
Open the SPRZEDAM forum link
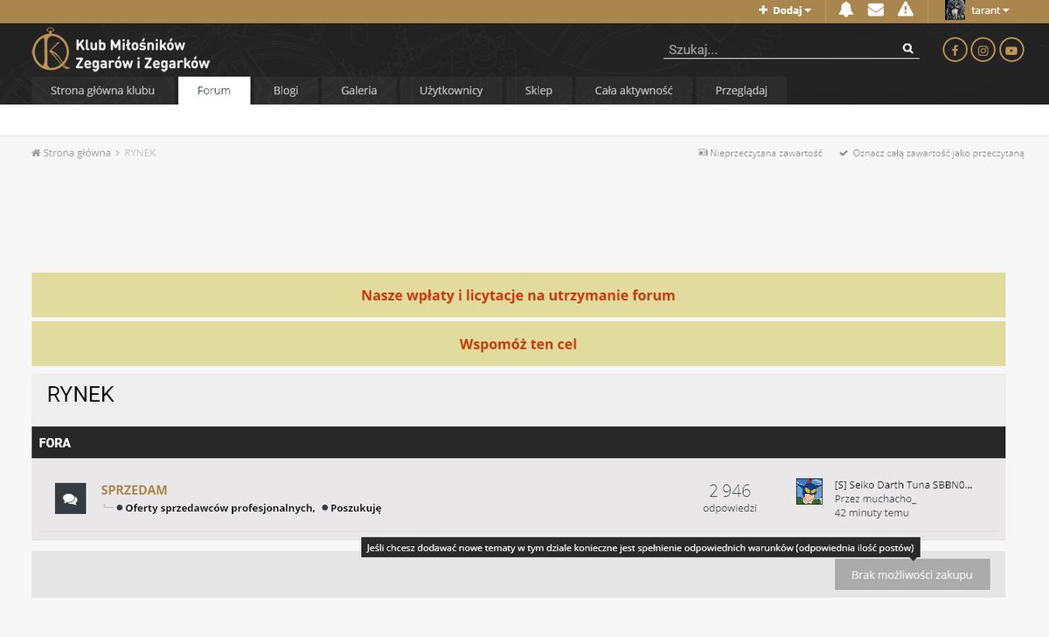[134, 490]
